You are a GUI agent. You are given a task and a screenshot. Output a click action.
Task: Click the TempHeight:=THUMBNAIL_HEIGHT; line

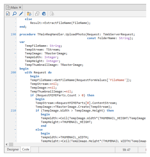[66, 122]
